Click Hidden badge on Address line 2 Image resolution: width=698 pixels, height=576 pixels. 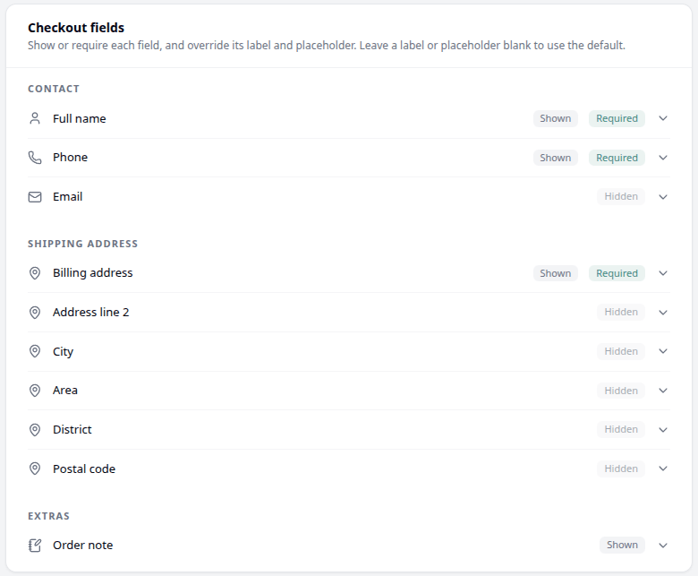point(621,312)
